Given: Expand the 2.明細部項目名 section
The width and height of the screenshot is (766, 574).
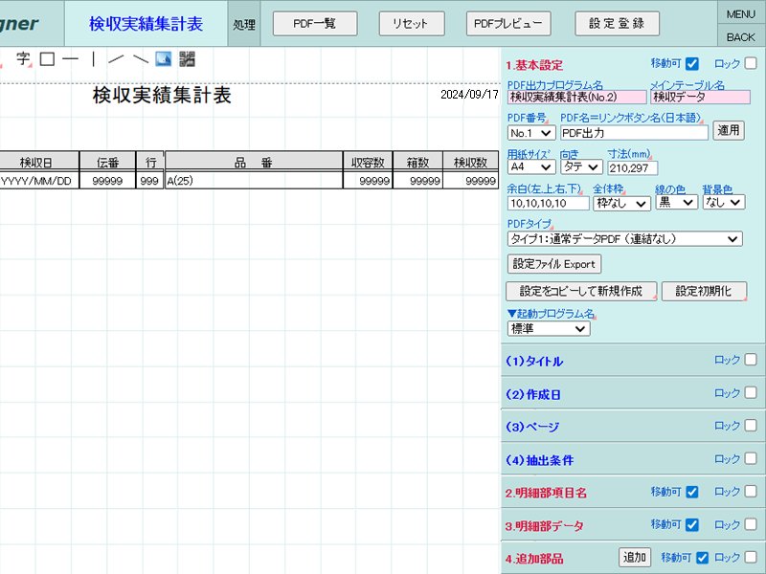Looking at the screenshot, I should click(x=546, y=493).
